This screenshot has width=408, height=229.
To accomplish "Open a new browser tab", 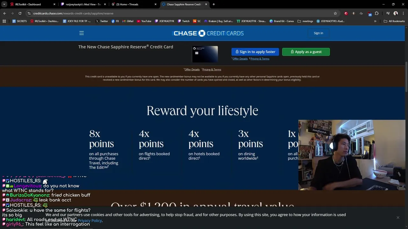I will [214, 4].
